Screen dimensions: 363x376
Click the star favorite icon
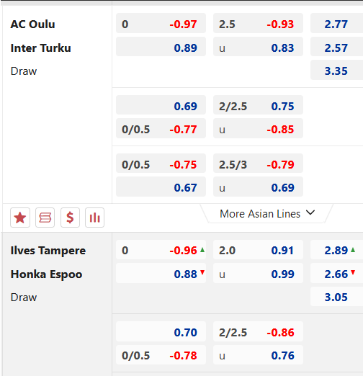pos(20,218)
